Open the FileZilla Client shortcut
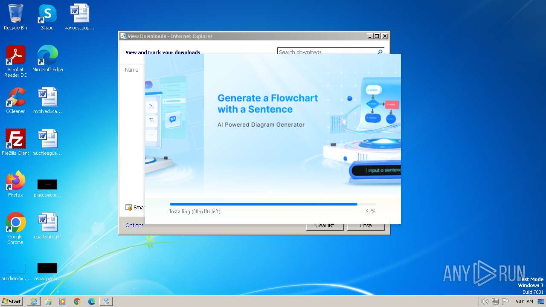Viewport: 546px width, 307px height. pyautogui.click(x=15, y=142)
